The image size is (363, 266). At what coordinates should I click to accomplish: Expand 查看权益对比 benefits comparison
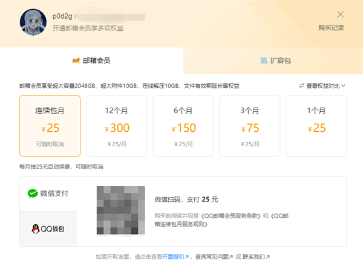[322, 86]
